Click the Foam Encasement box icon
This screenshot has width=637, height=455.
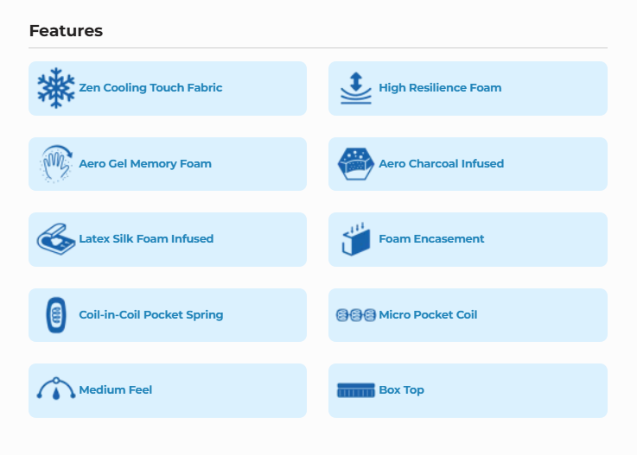355,240
